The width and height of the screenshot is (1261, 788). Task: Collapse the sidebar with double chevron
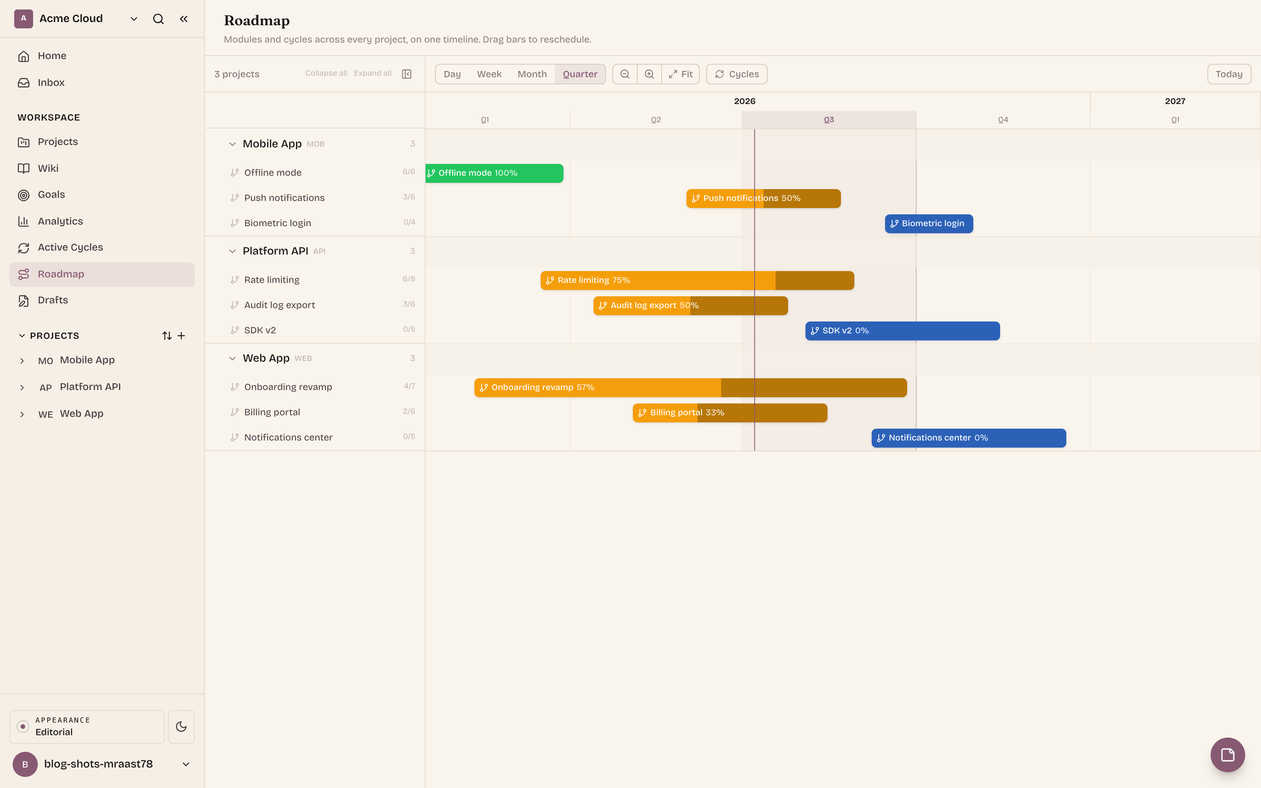[x=183, y=19]
